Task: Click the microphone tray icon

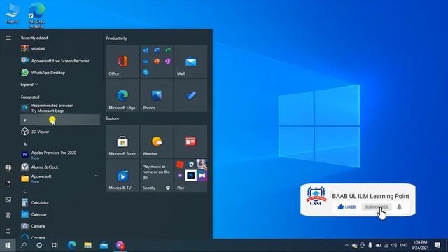Action: [370, 245]
